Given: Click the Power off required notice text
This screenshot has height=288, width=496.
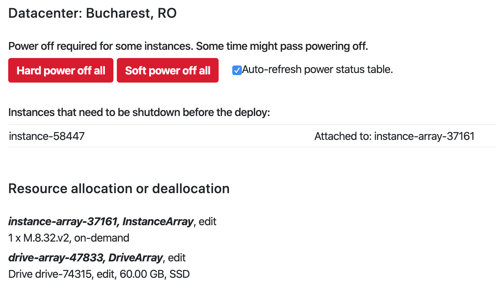Looking at the screenshot, I should tap(188, 46).
